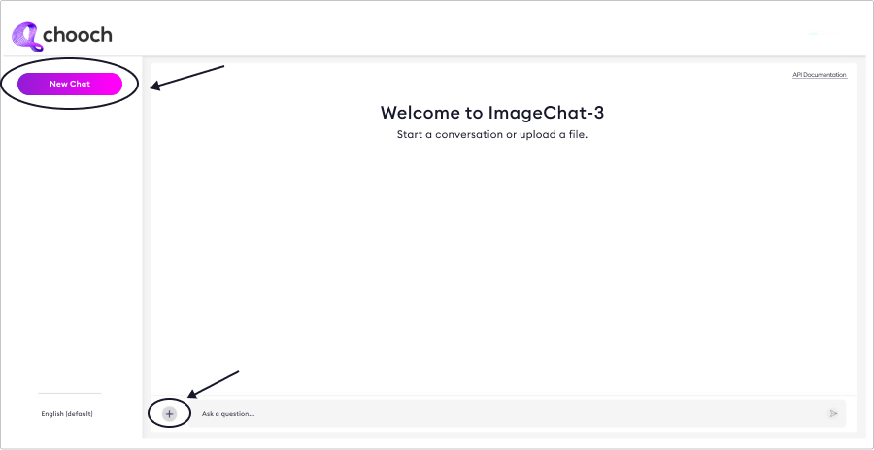Open the English (default) language selector

[67, 414]
